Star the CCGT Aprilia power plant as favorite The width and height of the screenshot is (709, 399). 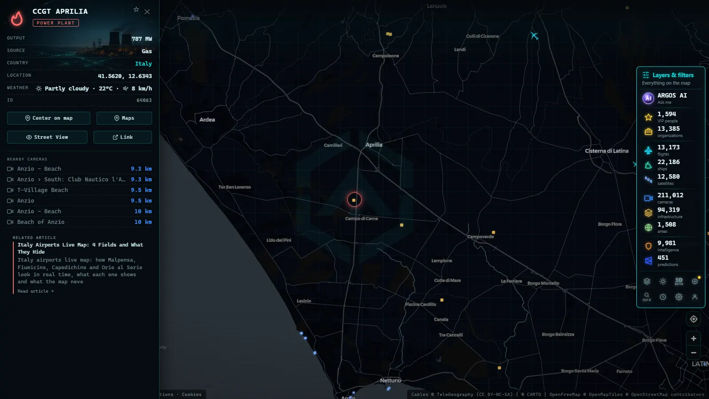point(136,9)
